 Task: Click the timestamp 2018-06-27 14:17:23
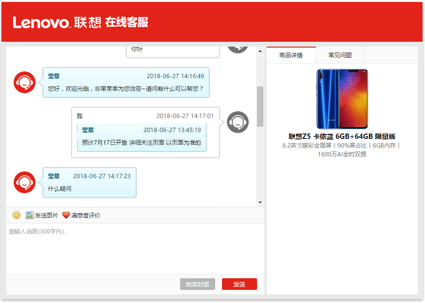coord(102,176)
